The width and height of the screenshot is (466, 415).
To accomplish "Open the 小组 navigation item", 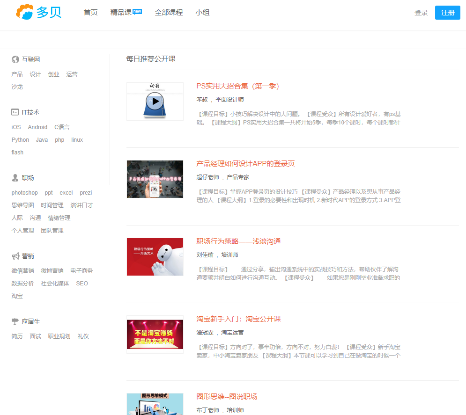I will pyautogui.click(x=203, y=13).
